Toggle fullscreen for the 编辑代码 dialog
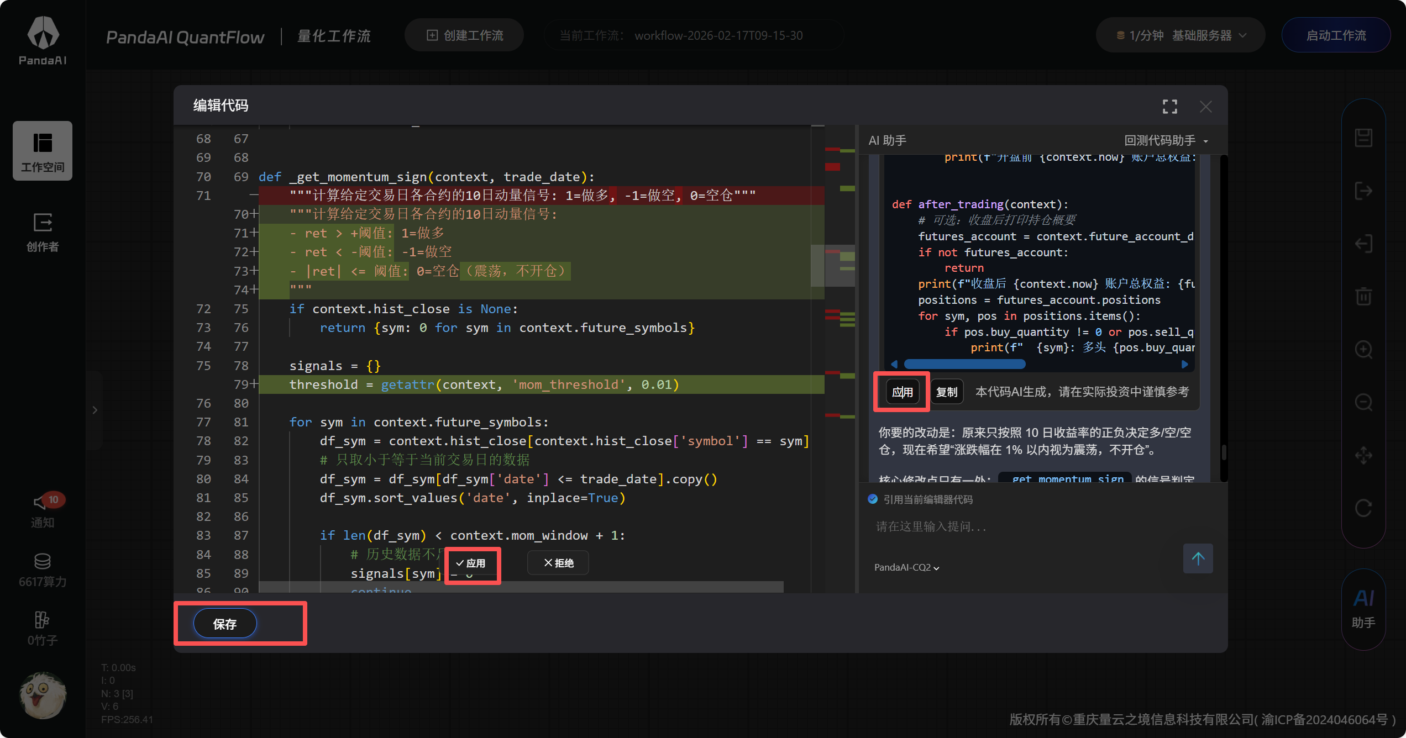Viewport: 1406px width, 738px height. point(1170,106)
